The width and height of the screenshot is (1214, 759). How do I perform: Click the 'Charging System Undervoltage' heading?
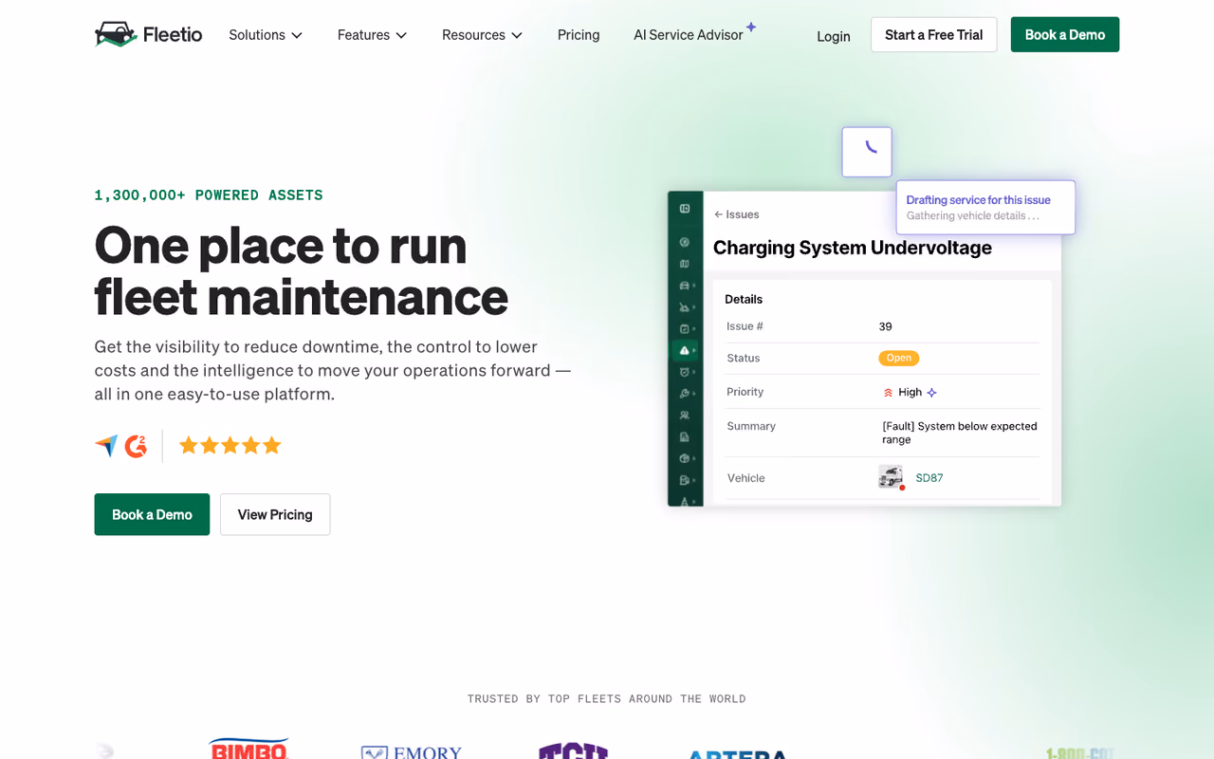pyautogui.click(x=852, y=248)
